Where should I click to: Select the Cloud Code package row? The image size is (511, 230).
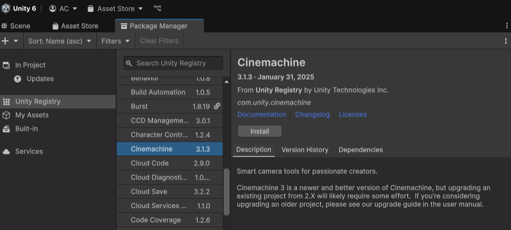(x=170, y=163)
